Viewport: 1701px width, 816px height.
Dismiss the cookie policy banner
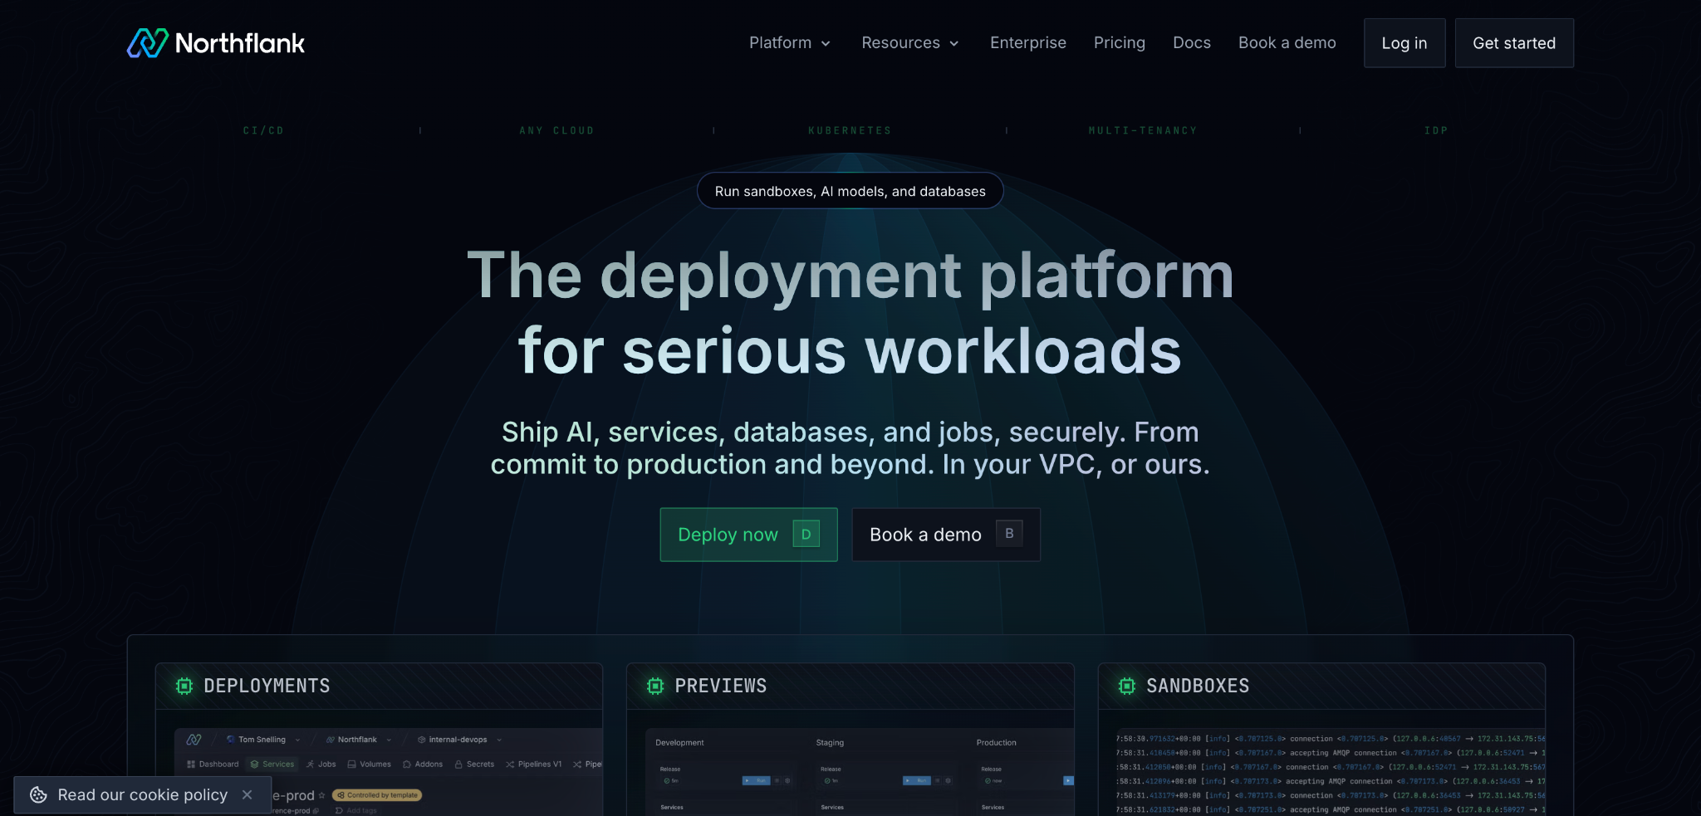tap(248, 795)
